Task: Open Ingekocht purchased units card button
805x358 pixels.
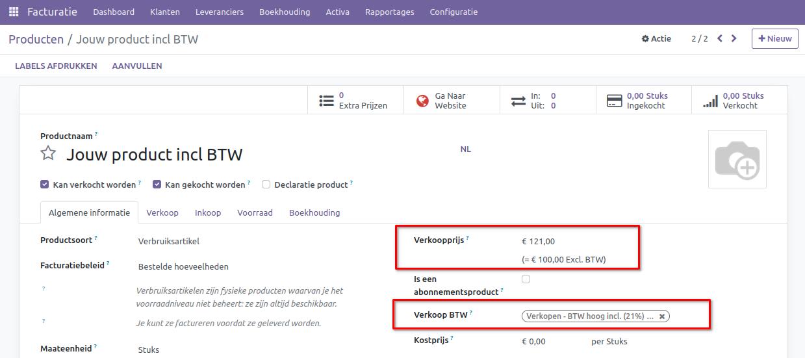Action: 643,101
